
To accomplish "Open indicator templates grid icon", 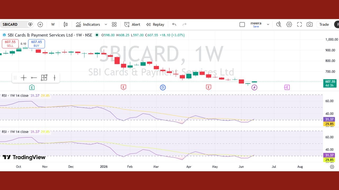I will click(x=114, y=25).
